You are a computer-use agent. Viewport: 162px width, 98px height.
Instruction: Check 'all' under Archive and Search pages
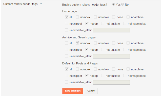(x=66, y=43)
